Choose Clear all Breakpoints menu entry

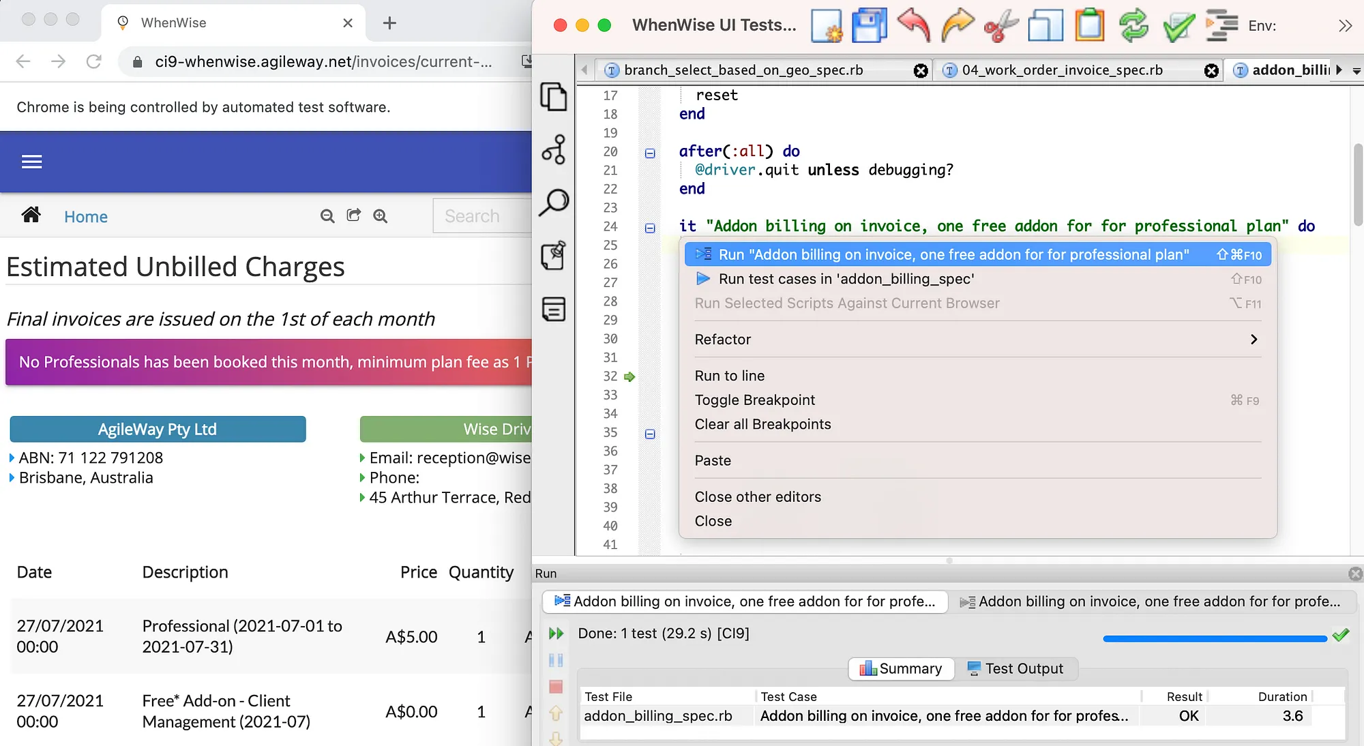coord(978,424)
